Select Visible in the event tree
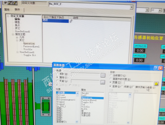Viewport: 165px width, 125px height. (28, 49)
